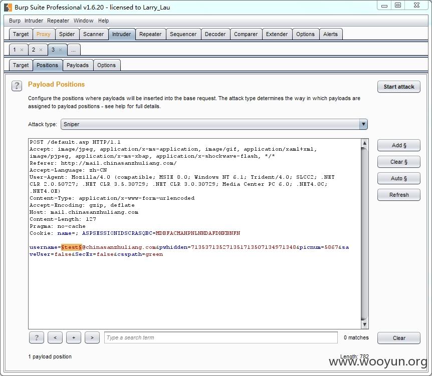The width and height of the screenshot is (432, 376).
Task: Open the Attack type Sniper dropdown
Action: click(x=214, y=125)
